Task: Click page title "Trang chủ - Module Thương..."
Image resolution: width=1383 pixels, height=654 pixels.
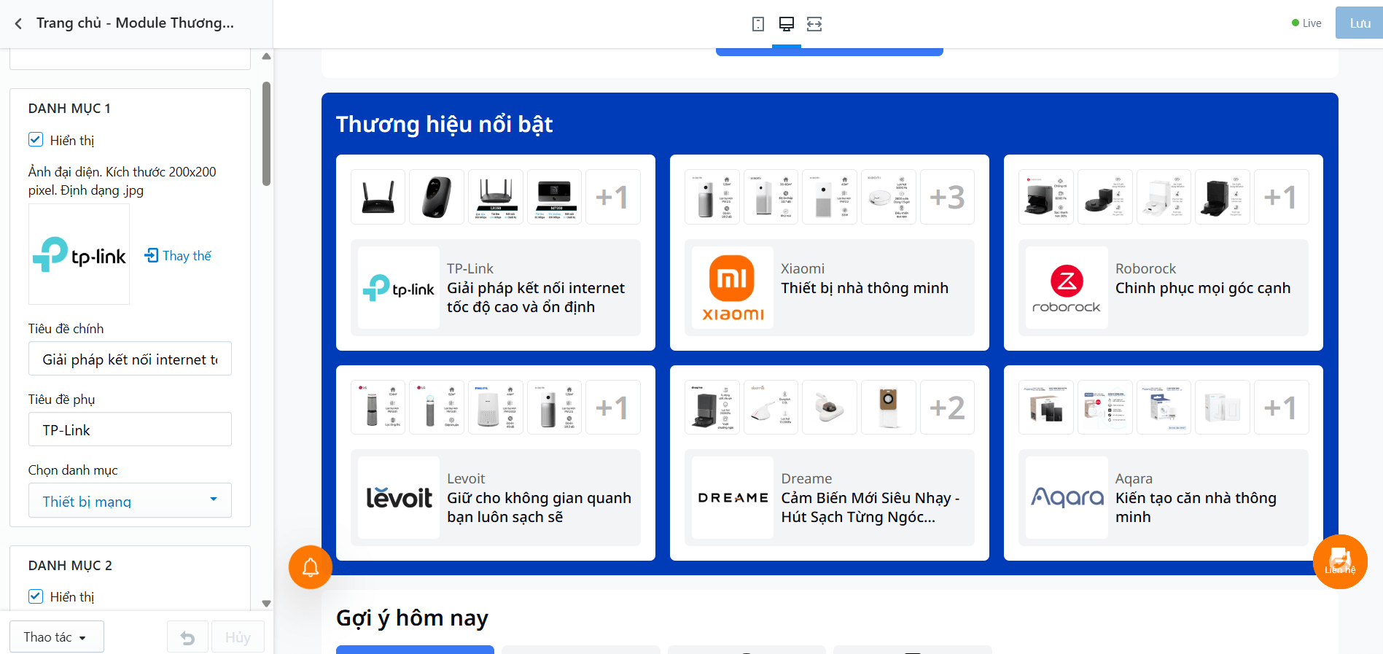Action: pyautogui.click(x=135, y=23)
